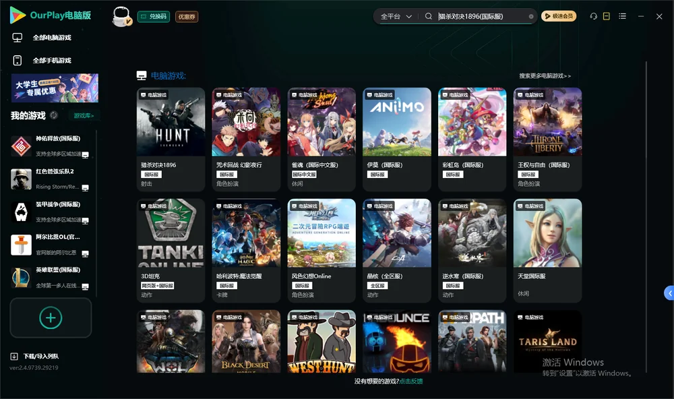This screenshot has width=674, height=399.
Task: Click the PC icon on the 神佑释放 row
Action: pos(85,155)
